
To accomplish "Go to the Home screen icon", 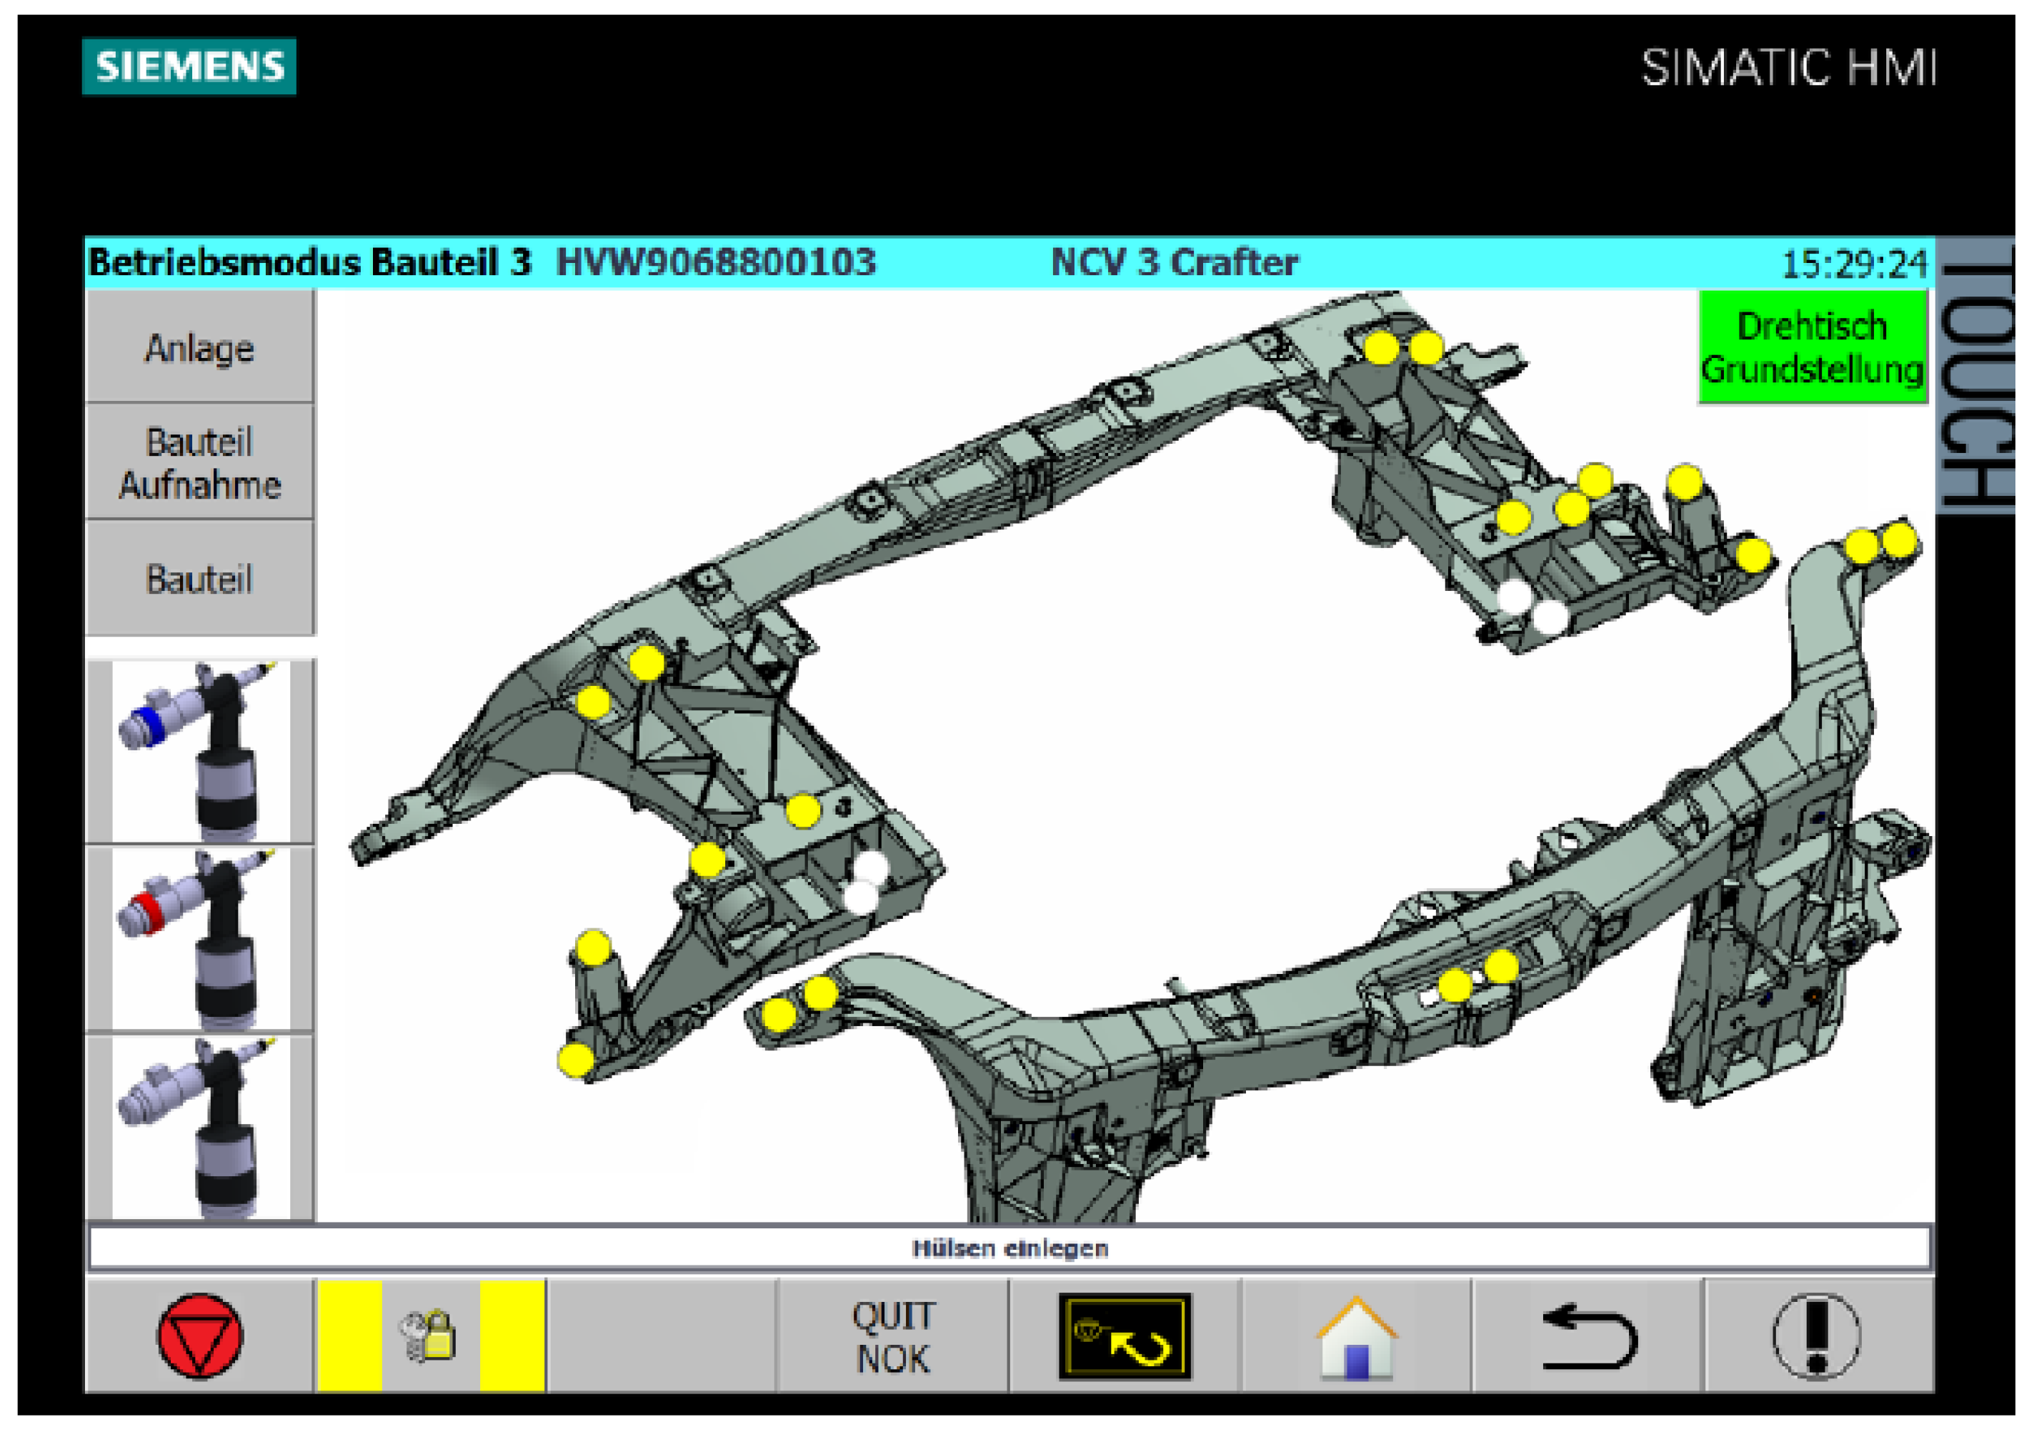I will pos(1357,1338).
